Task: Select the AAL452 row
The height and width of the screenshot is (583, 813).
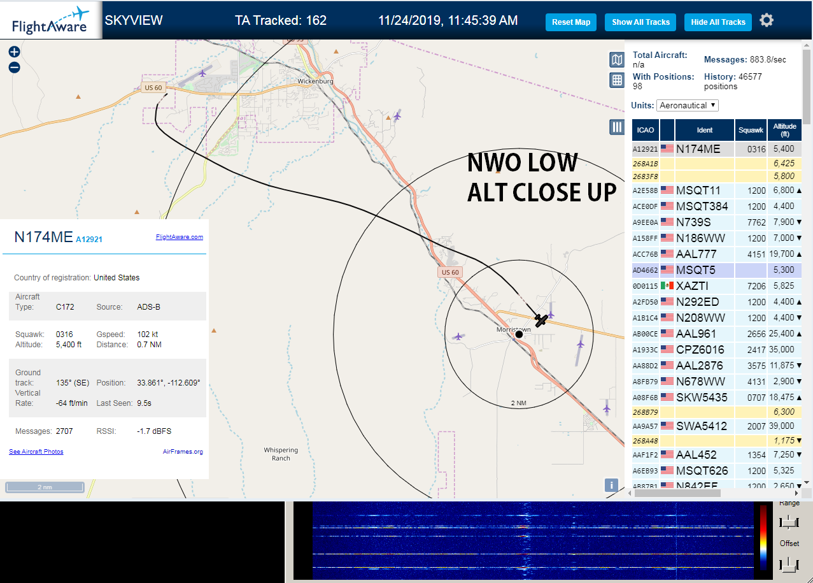Action: (717, 455)
